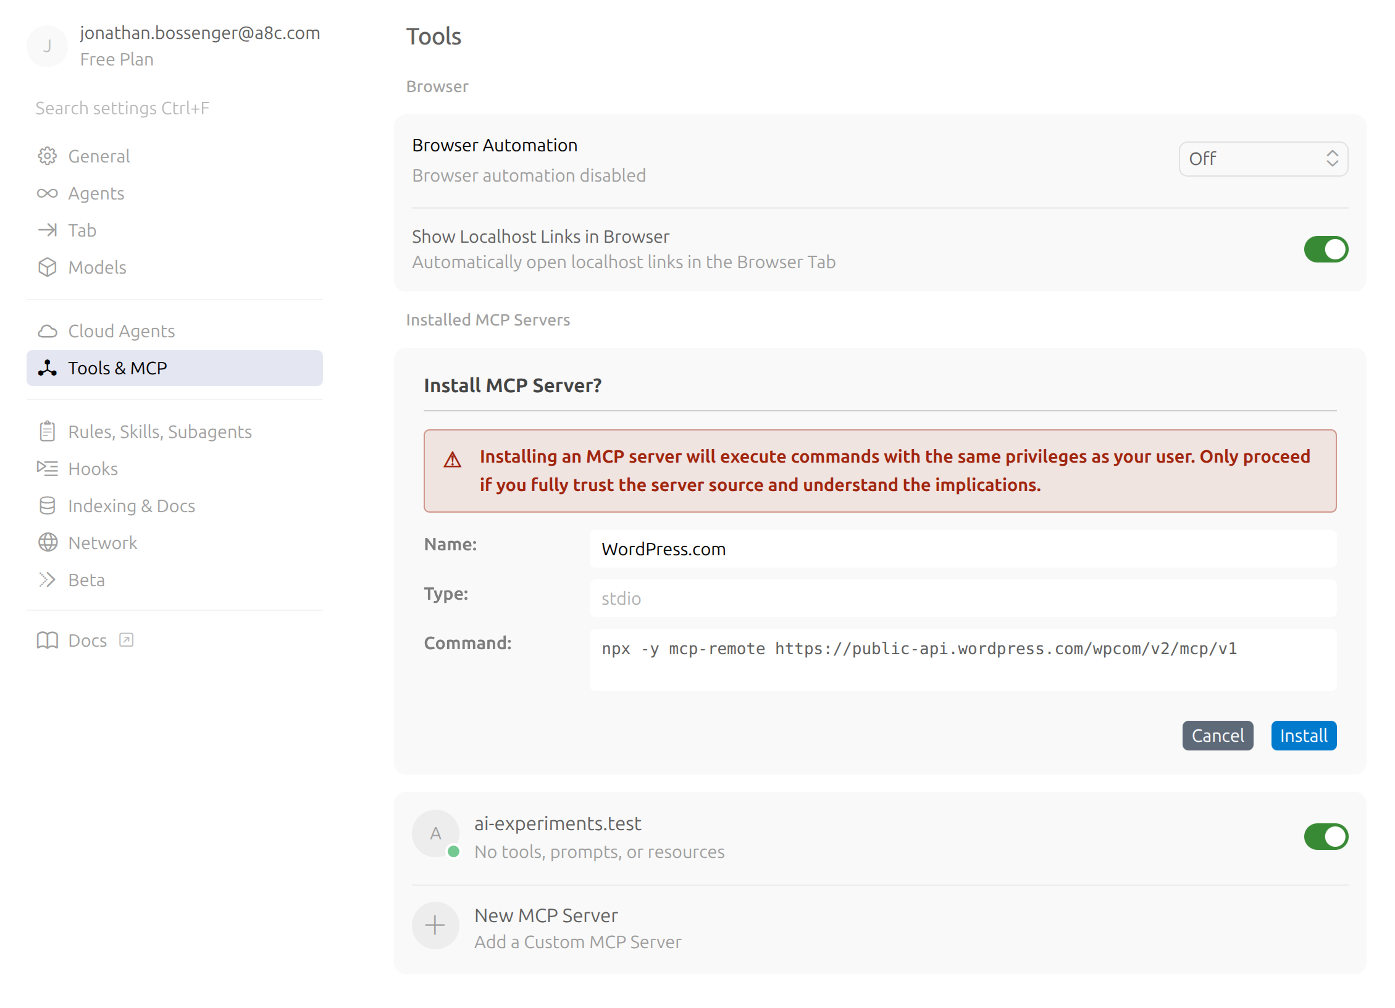Click the 'Type:' field label
Image resolution: width=1395 pixels, height=1008 pixels.
(x=446, y=594)
